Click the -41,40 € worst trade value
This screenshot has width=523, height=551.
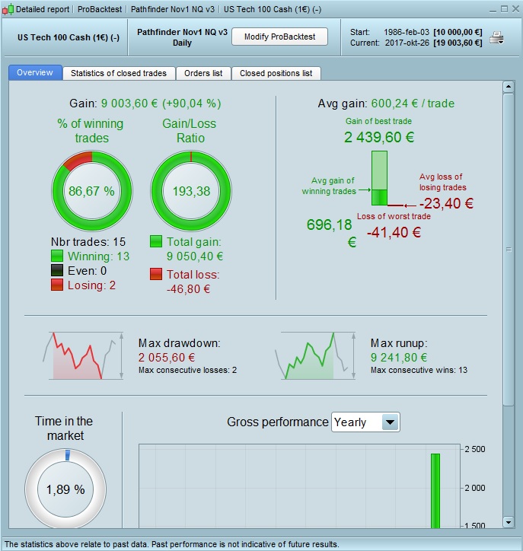394,232
